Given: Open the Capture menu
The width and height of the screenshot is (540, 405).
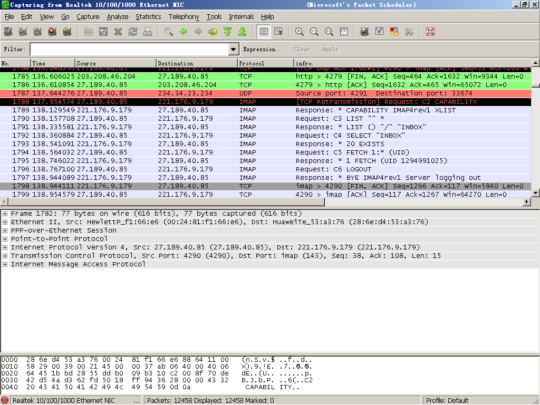Looking at the screenshot, I should [88, 16].
